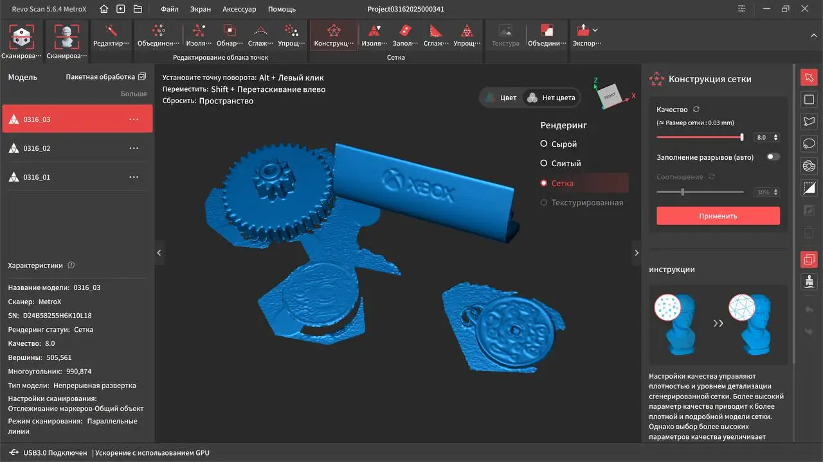Open the Редактир… edit tool
The image size is (823, 462).
pos(111,36)
